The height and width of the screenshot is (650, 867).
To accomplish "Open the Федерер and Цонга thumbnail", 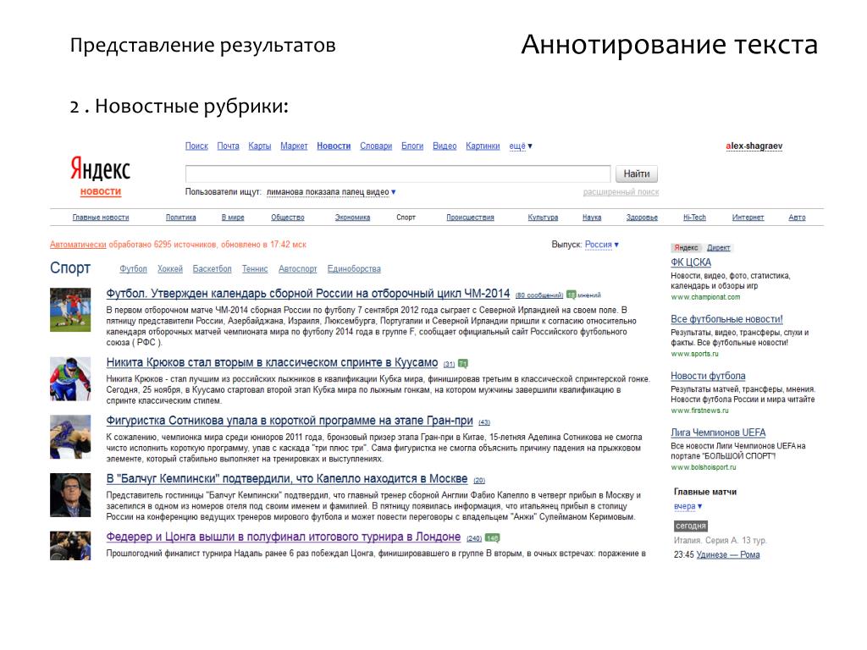I will click(x=70, y=546).
